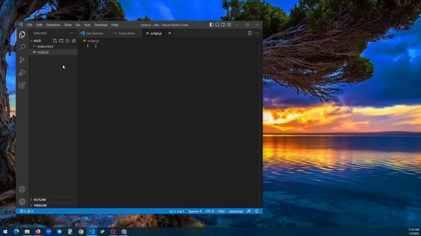The height and width of the screenshot is (236, 421).
Task: Click the VS Code logo in title bar
Action: (20, 25)
